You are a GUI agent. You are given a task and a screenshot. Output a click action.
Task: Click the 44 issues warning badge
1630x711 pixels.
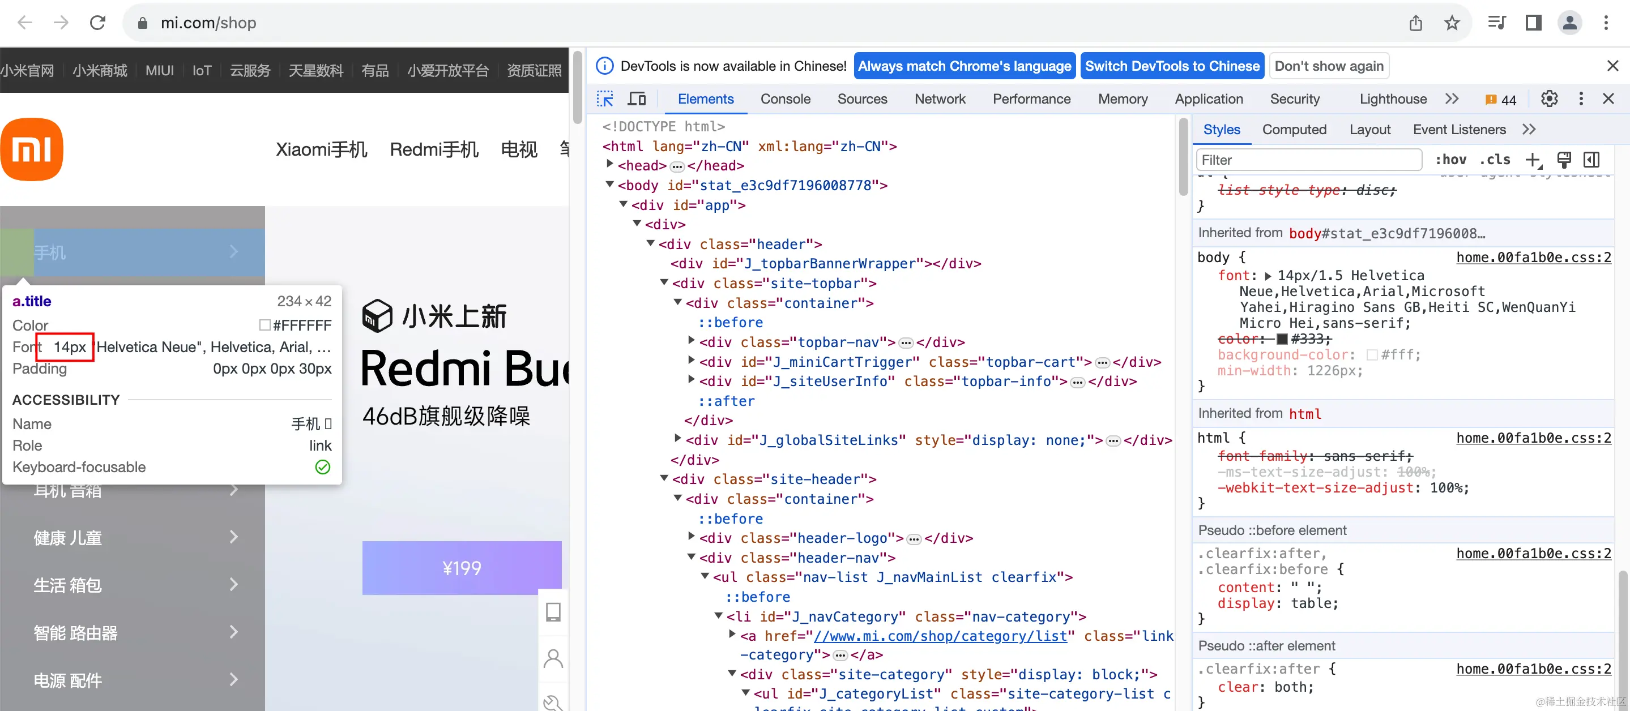[1500, 99]
